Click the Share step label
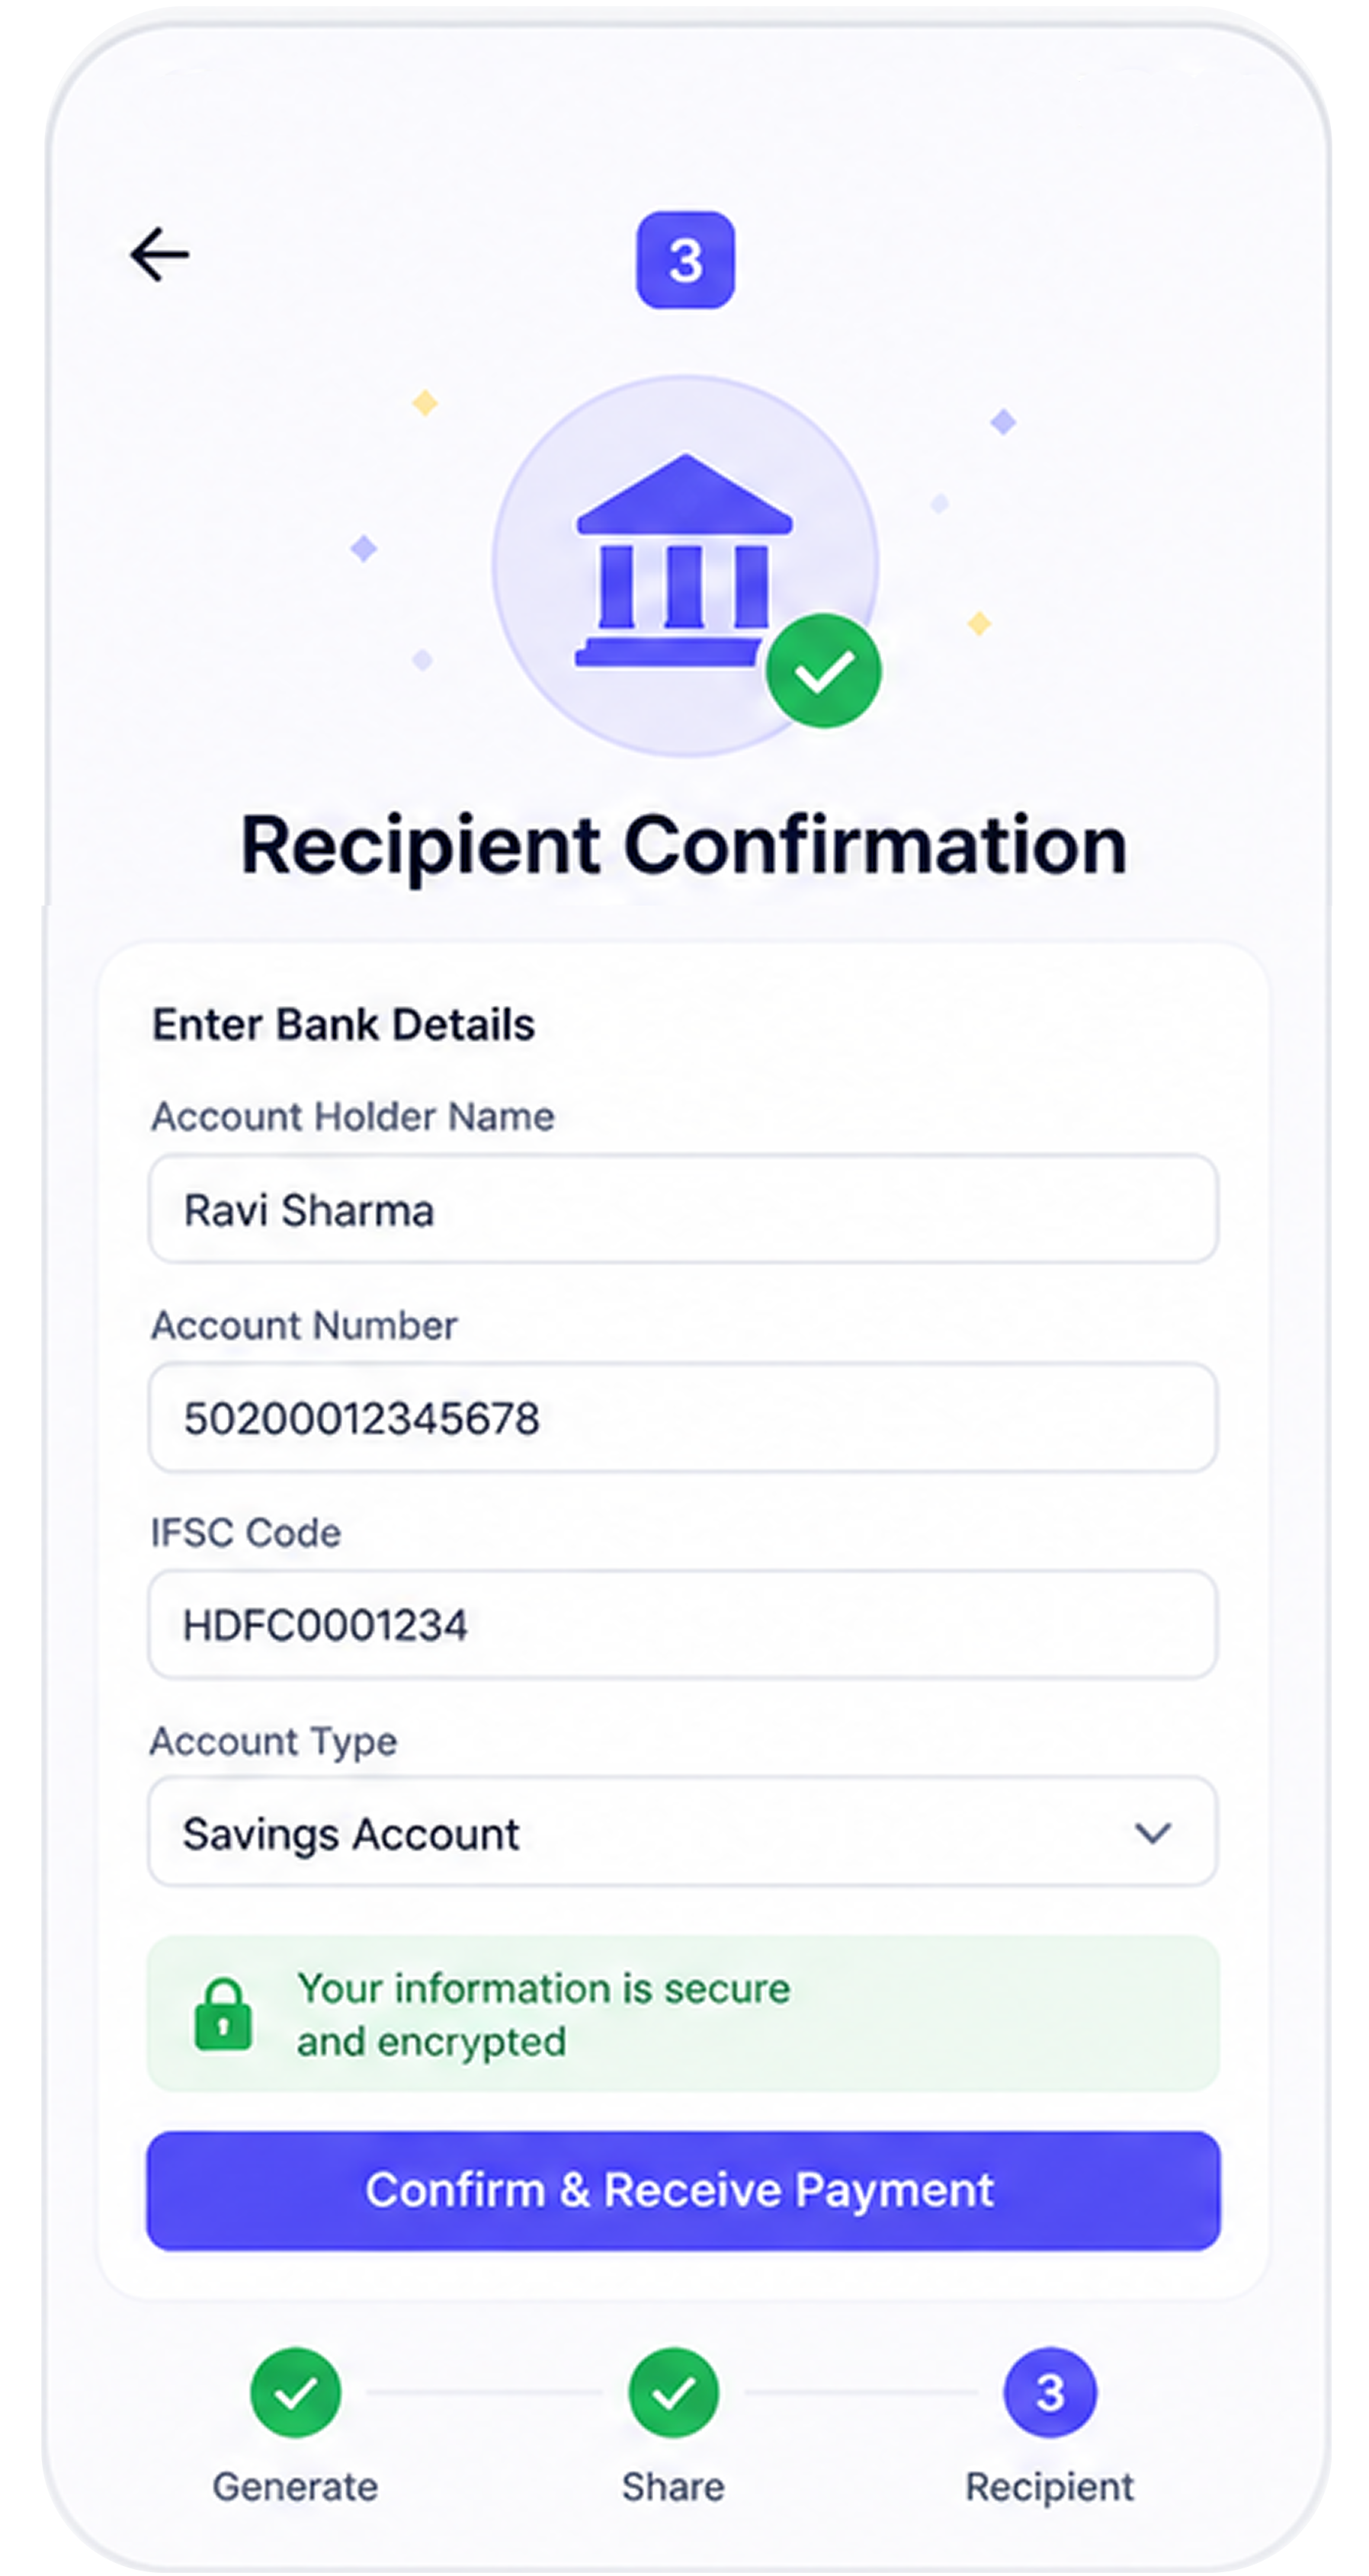This screenshot has height=2576, width=1369. point(673,2487)
